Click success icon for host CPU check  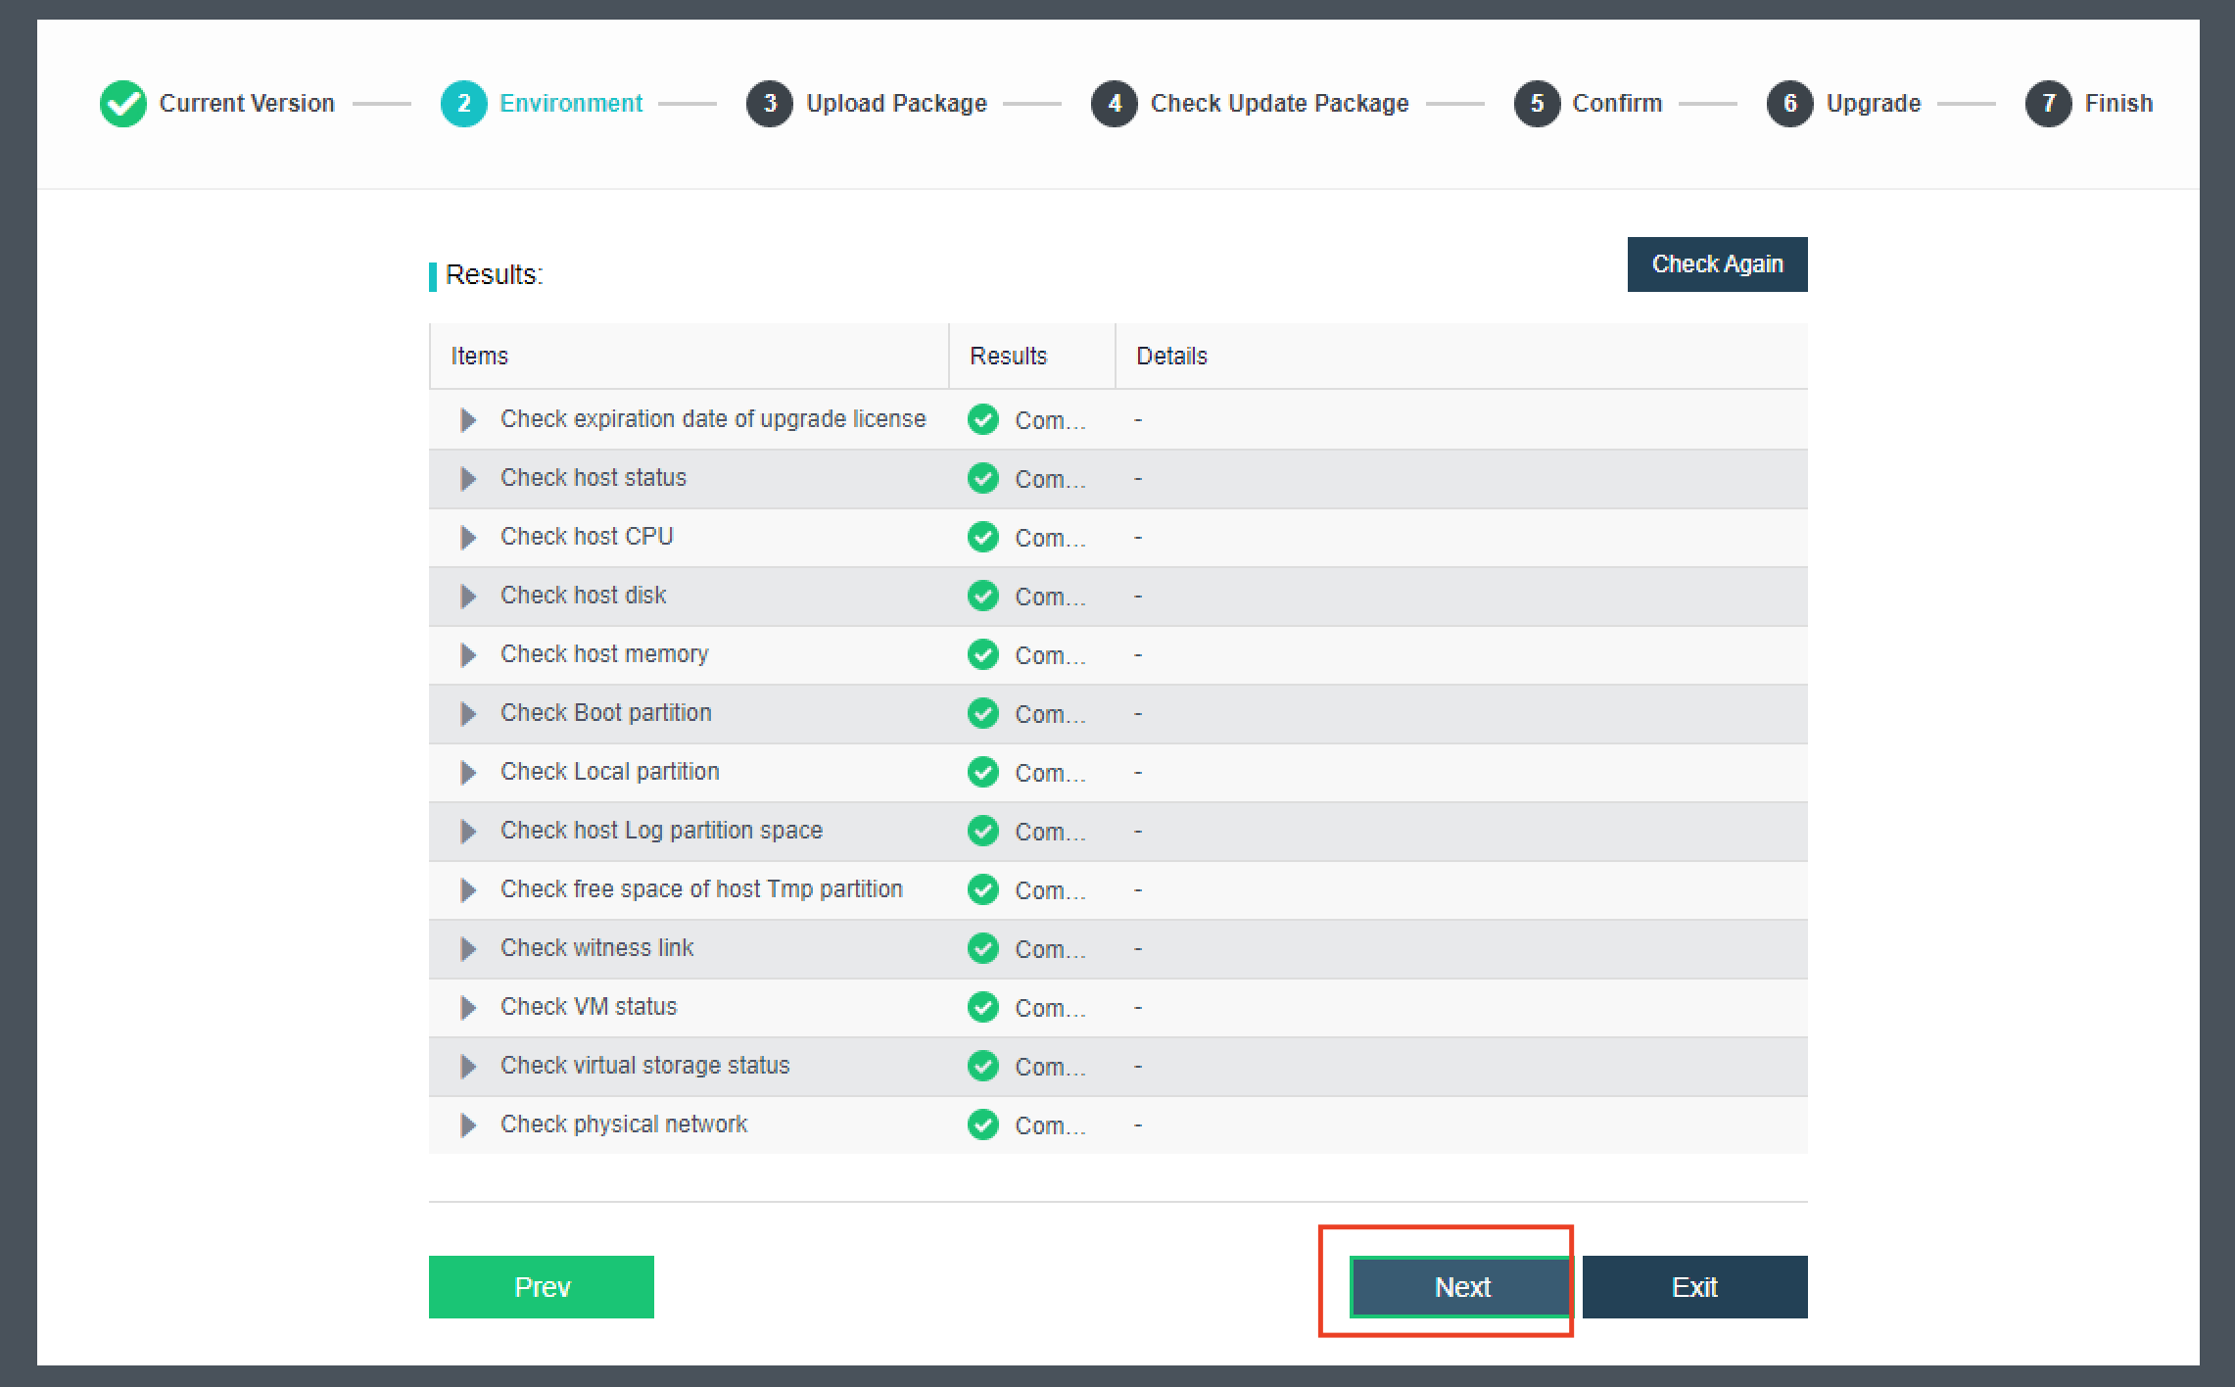click(983, 537)
